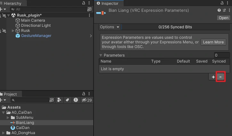Click the Project search by import log type icon
The height and width of the screenshot is (136, 232).
76,100
